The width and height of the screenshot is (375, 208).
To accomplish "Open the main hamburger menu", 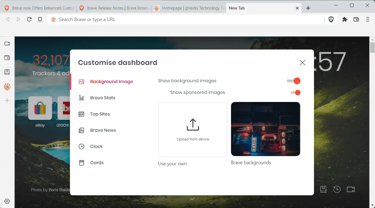I will pos(368,19).
